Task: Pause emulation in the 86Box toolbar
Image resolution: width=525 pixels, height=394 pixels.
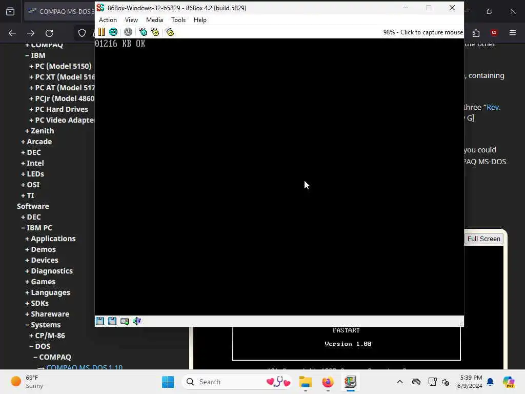Action: pyautogui.click(x=102, y=32)
